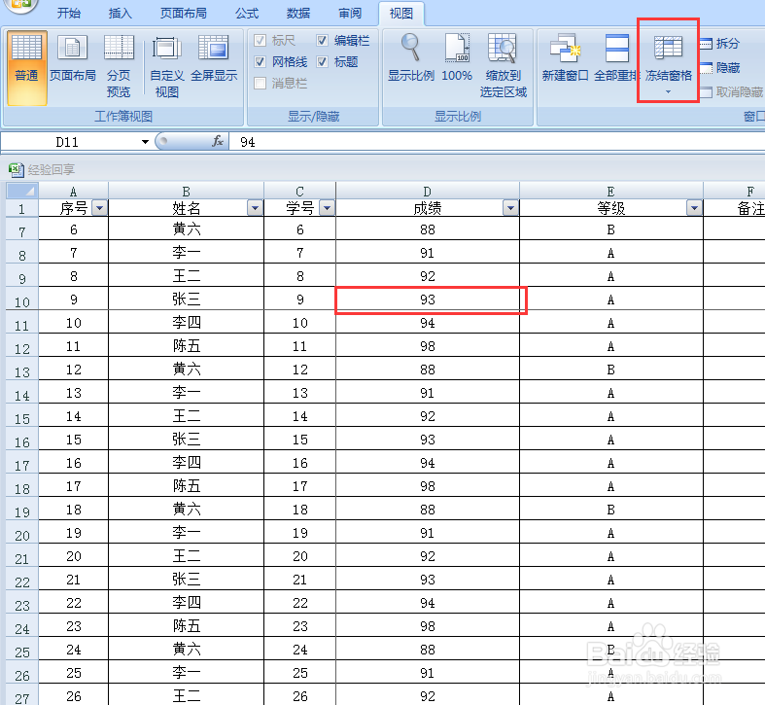This screenshot has height=705, width=765.
Task: Click the 经验回享 workbook icon
Action: coord(17,169)
